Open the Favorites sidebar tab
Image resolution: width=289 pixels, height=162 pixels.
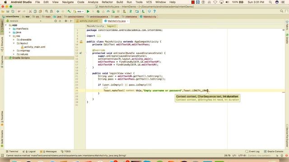click(2, 118)
